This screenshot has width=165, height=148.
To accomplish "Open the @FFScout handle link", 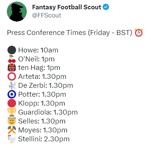I will click(47, 16).
